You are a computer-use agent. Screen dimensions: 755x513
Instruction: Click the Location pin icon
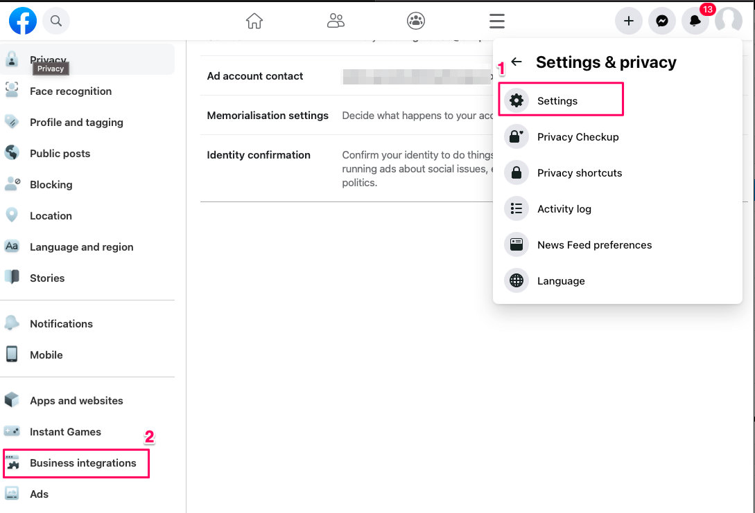[12, 215]
